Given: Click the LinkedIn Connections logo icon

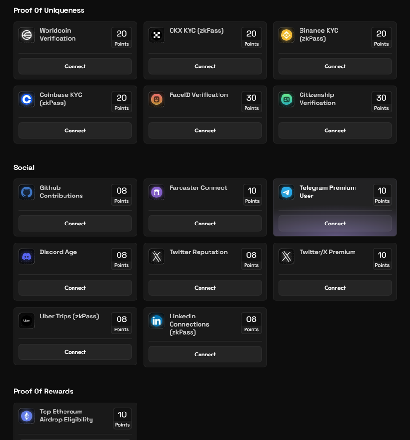Looking at the screenshot, I should (156, 321).
